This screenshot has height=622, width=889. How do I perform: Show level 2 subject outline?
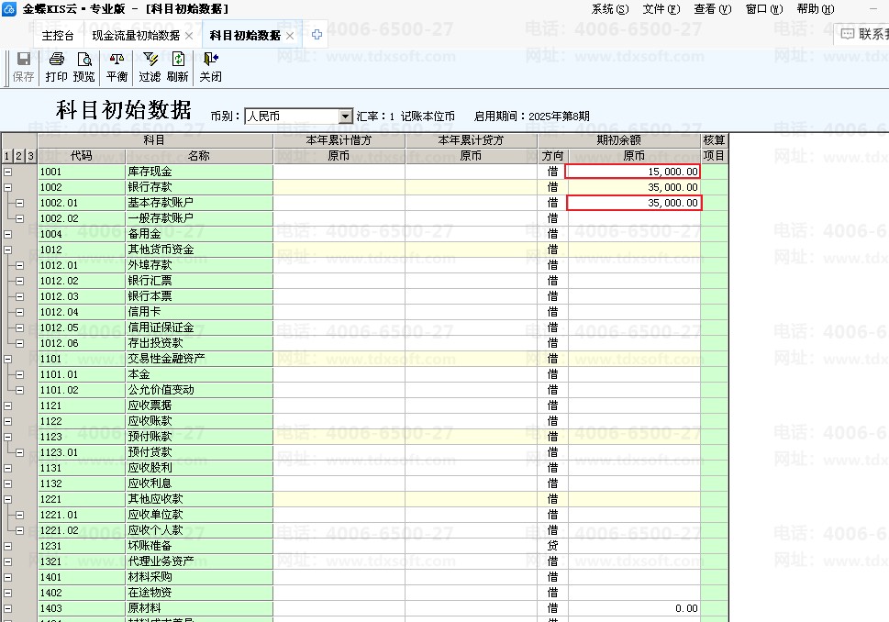coord(18,156)
